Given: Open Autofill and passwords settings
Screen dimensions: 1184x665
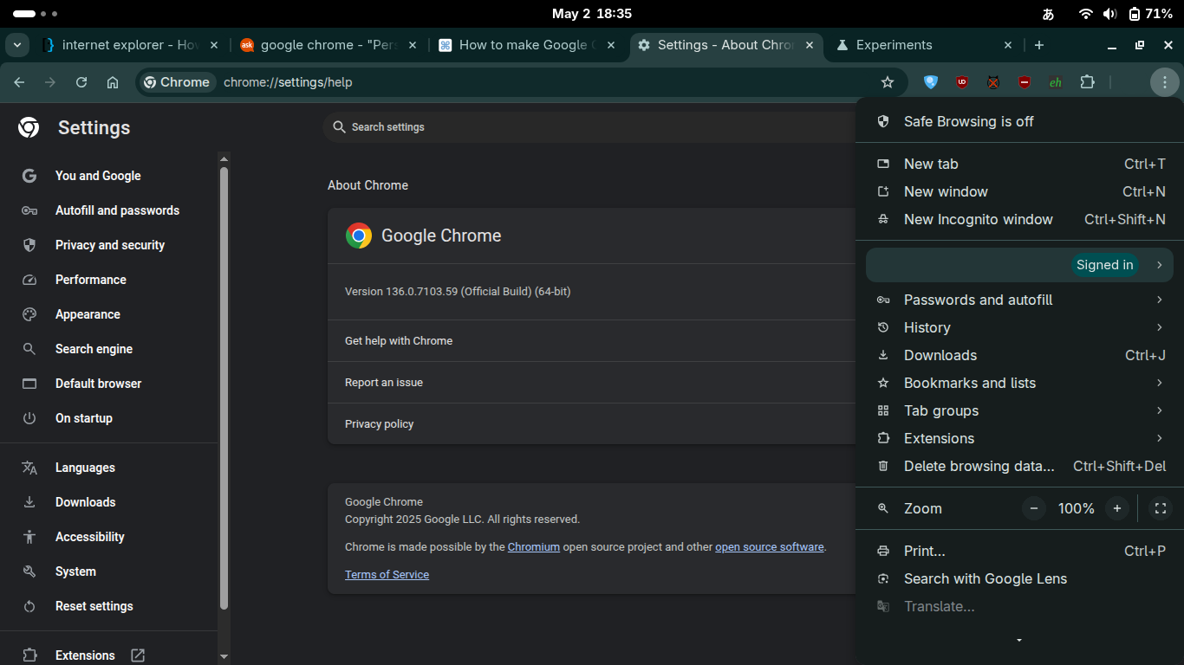Looking at the screenshot, I should 117,210.
